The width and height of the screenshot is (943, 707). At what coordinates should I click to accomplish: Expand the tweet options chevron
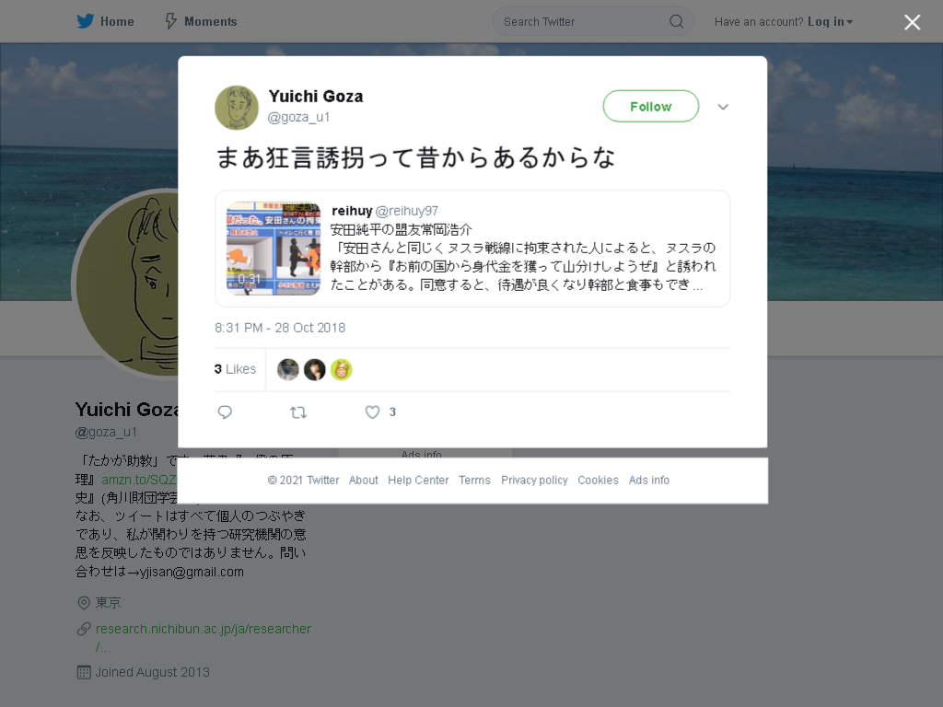723,107
